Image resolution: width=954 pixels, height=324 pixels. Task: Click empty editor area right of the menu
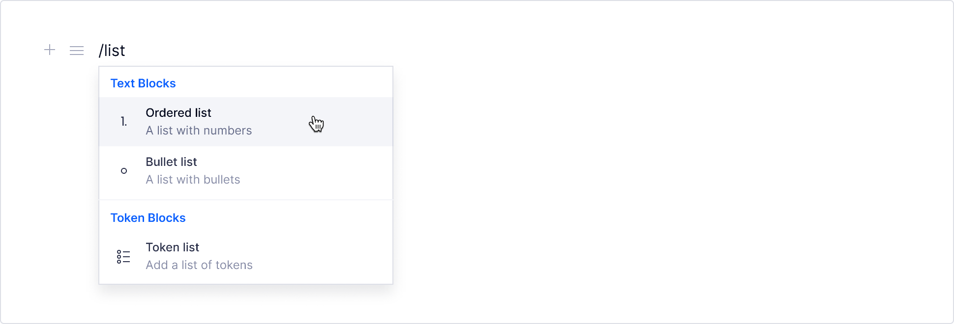tap(639, 172)
